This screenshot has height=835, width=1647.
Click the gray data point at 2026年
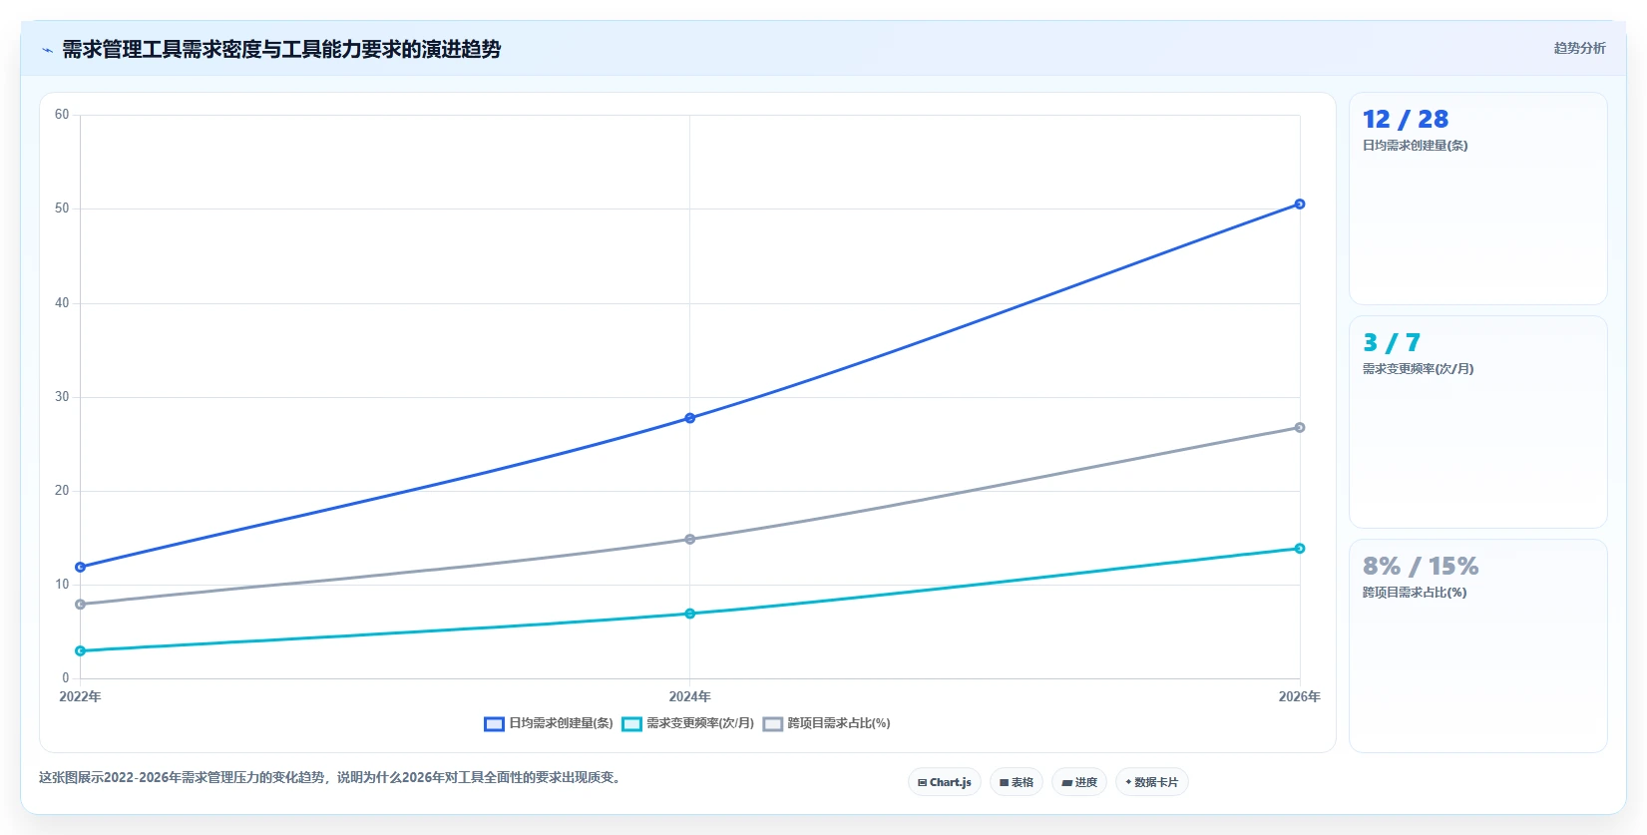click(x=1300, y=428)
